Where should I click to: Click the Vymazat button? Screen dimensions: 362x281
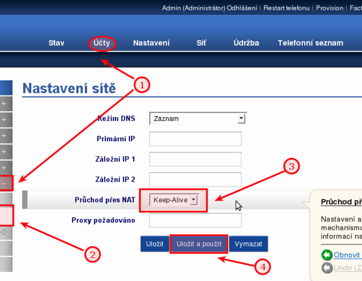point(249,244)
